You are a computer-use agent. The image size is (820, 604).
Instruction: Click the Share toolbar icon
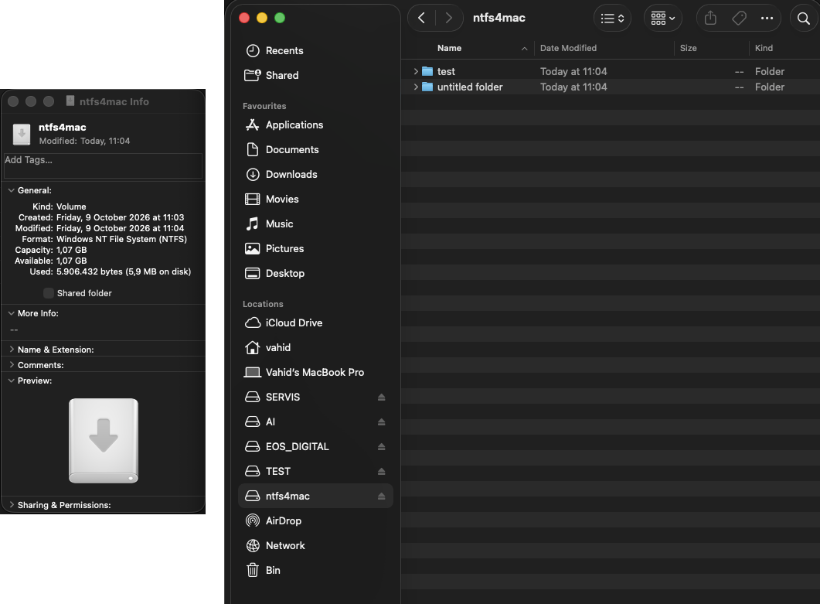point(710,19)
